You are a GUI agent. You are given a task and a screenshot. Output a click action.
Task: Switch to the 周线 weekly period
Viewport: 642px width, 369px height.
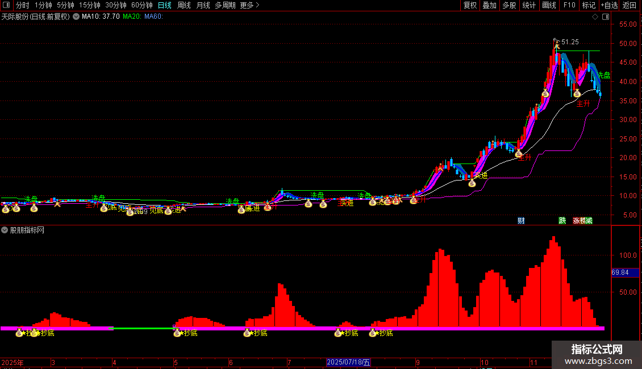point(184,5)
